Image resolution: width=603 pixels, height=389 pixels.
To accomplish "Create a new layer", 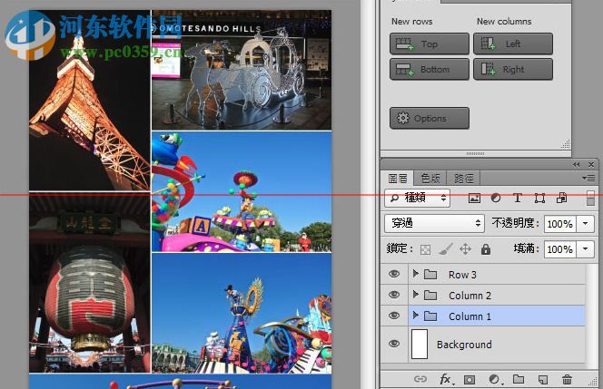I will click(x=543, y=380).
